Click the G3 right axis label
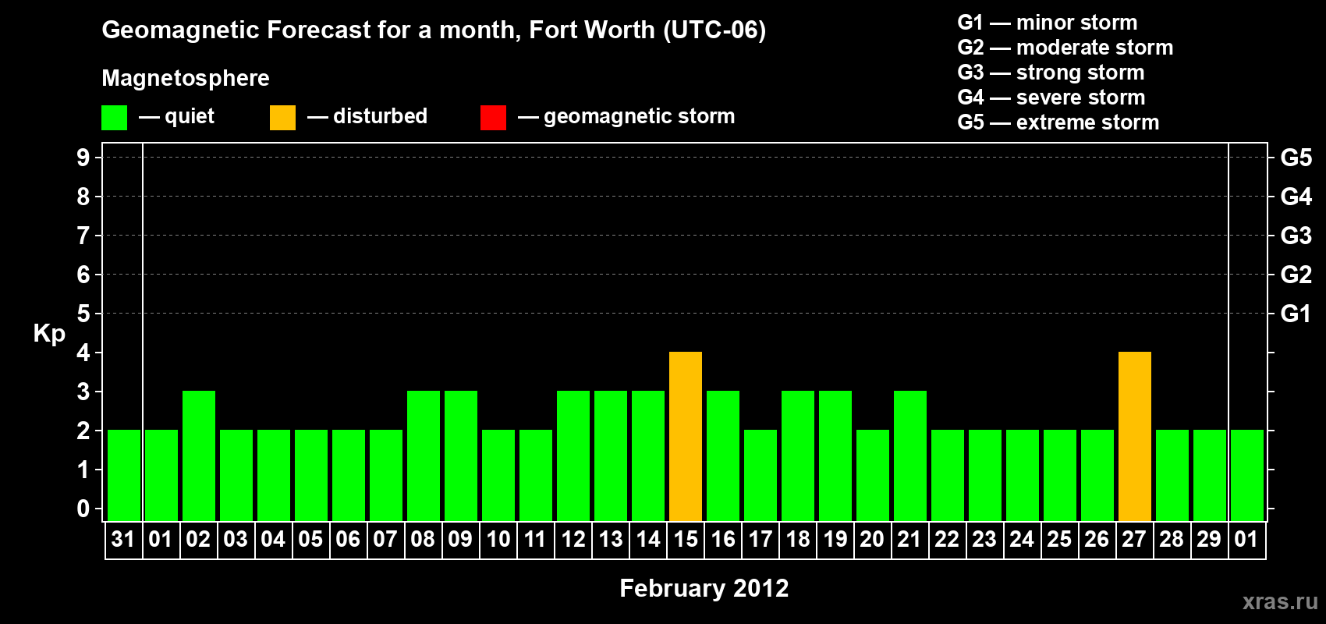 tap(1296, 236)
